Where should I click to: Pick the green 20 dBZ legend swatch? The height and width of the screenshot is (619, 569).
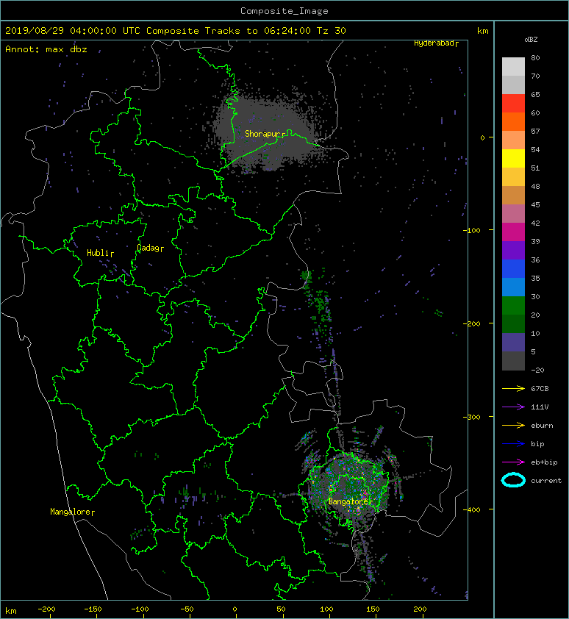point(513,306)
